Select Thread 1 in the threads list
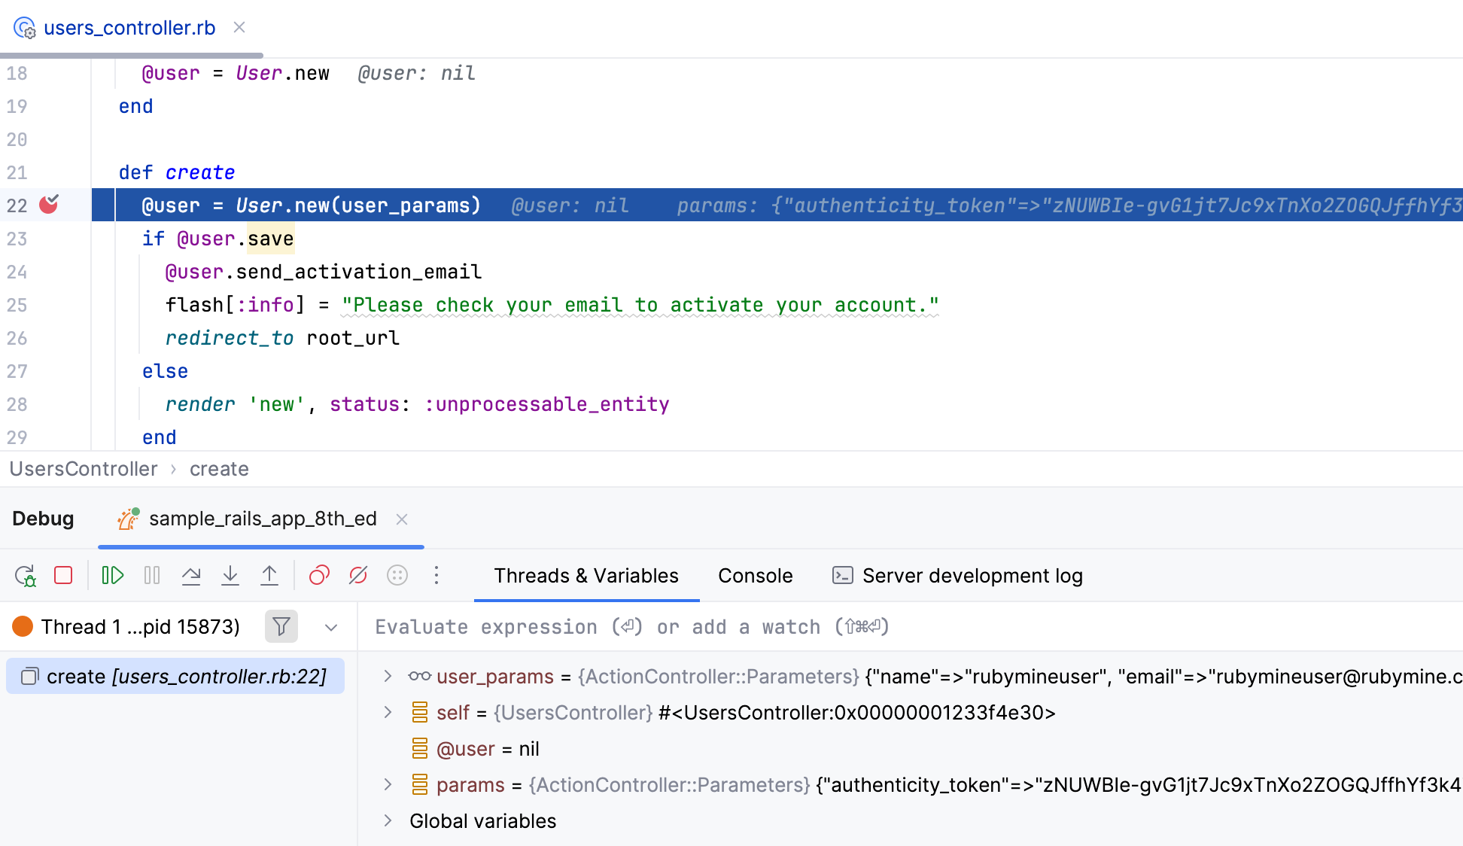 [126, 626]
